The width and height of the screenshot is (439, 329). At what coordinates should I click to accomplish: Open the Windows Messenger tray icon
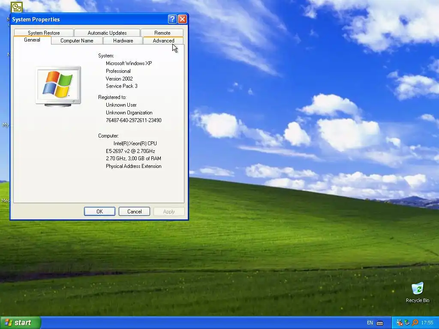coord(400,323)
